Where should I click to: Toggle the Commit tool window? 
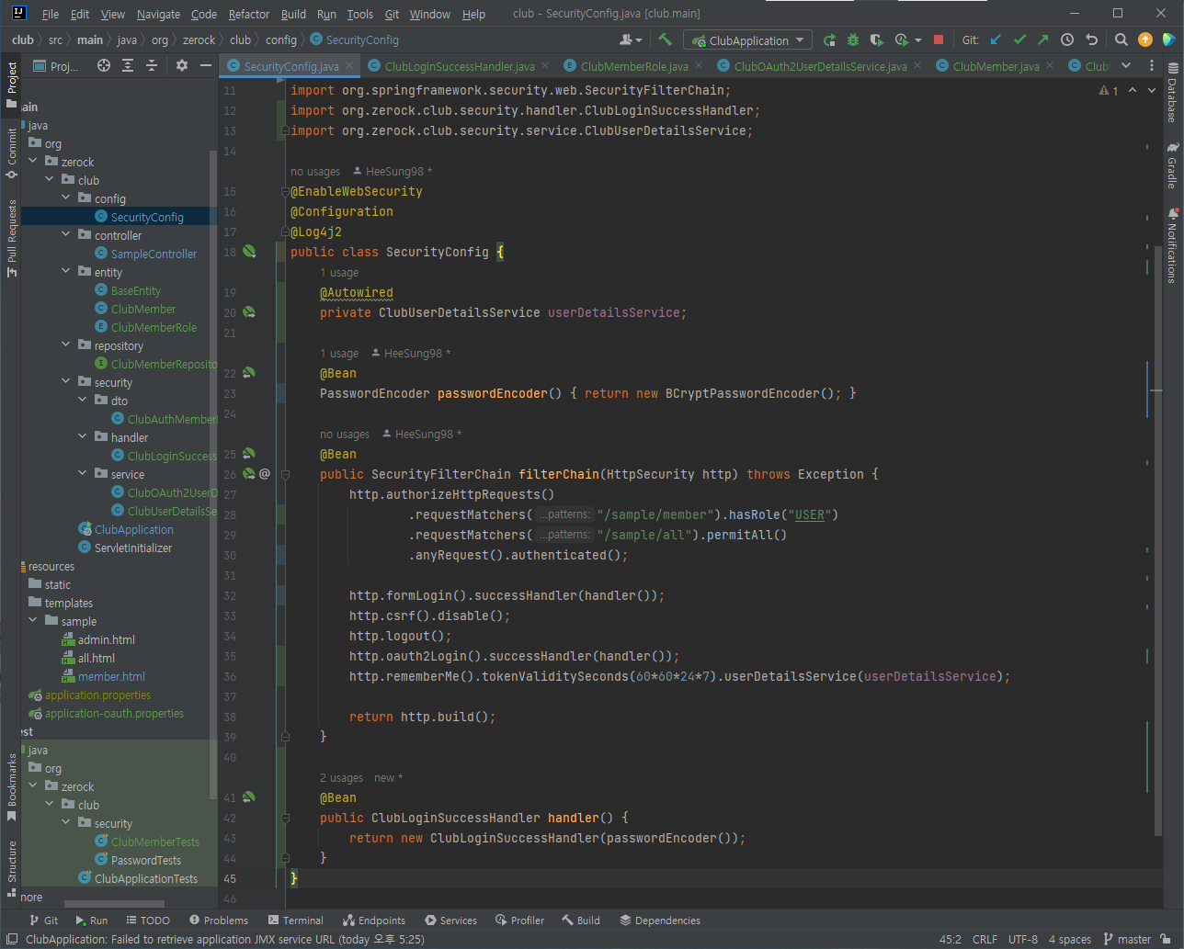pyautogui.click(x=12, y=153)
